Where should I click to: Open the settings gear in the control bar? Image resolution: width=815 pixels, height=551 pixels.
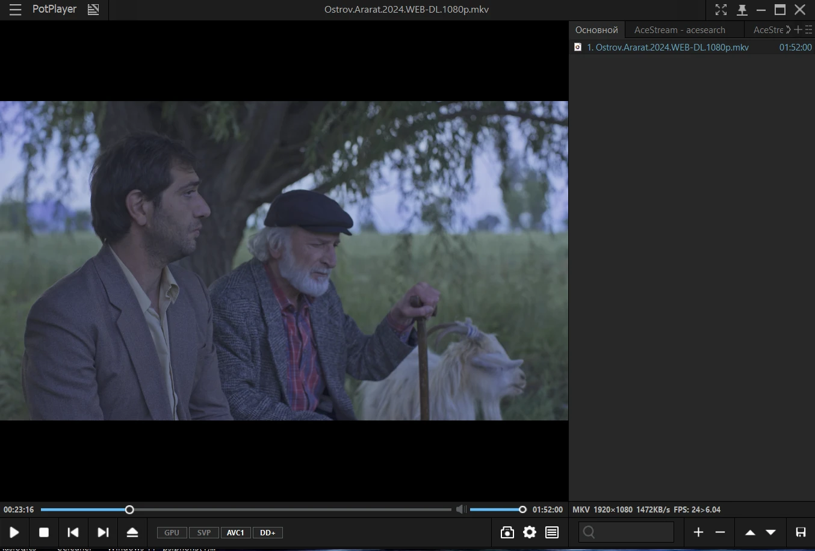[x=530, y=532]
